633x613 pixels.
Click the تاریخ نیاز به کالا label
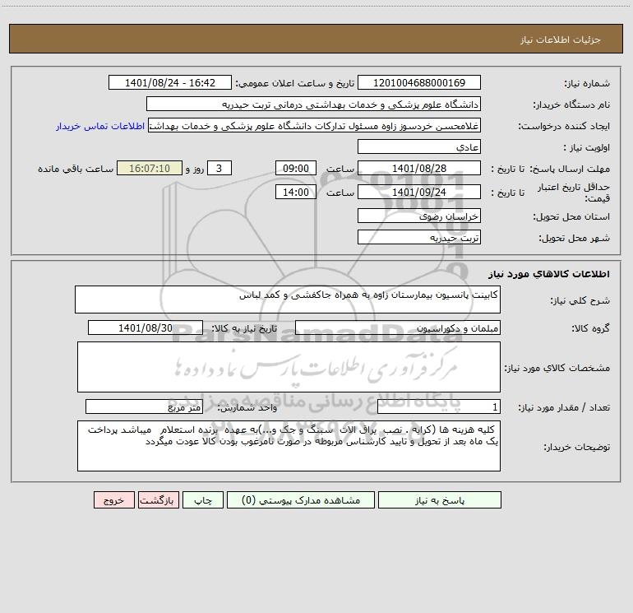point(244,328)
